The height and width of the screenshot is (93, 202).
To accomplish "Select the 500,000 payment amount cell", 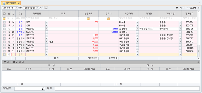I will pos(109,32).
